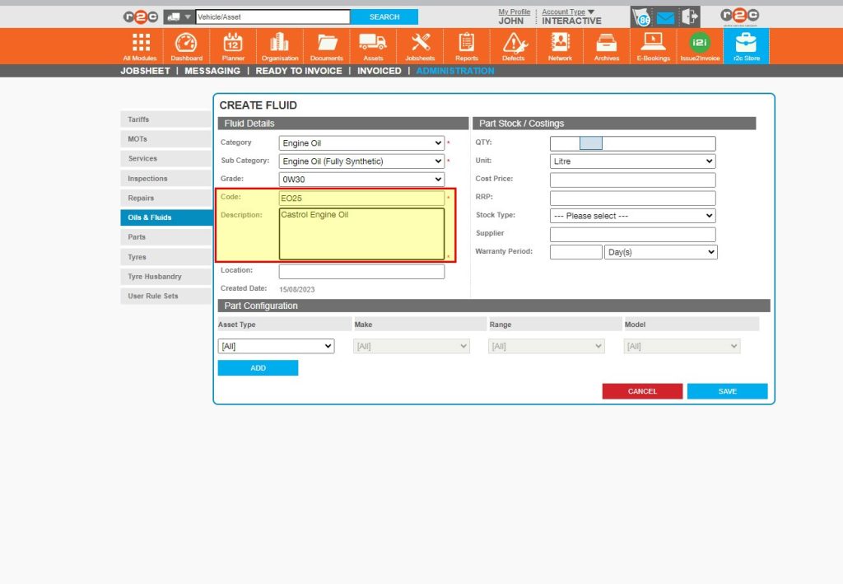Select MOTs in the sidebar
This screenshot has width=843, height=584.
coord(166,138)
